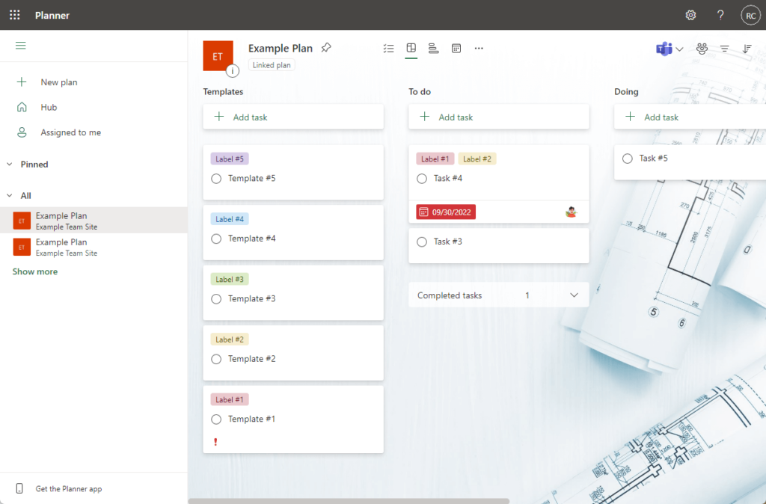Mark Task #3 complete
Viewport: 766px width, 504px height.
tap(422, 242)
